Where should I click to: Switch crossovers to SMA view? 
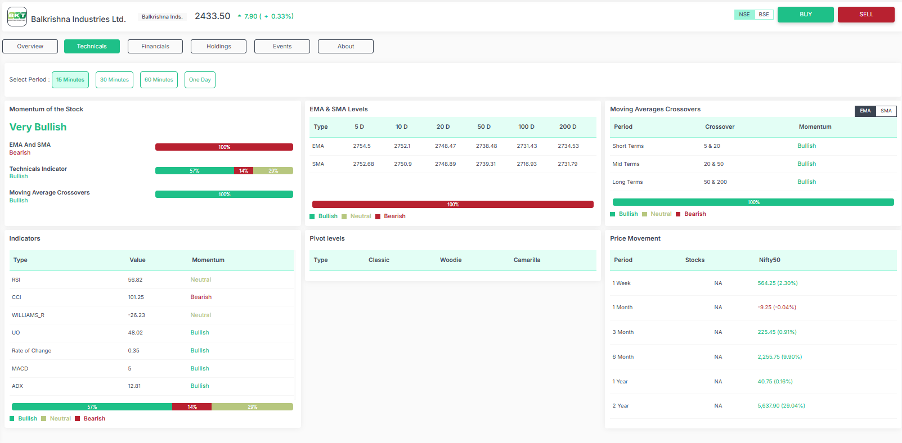[886, 111]
